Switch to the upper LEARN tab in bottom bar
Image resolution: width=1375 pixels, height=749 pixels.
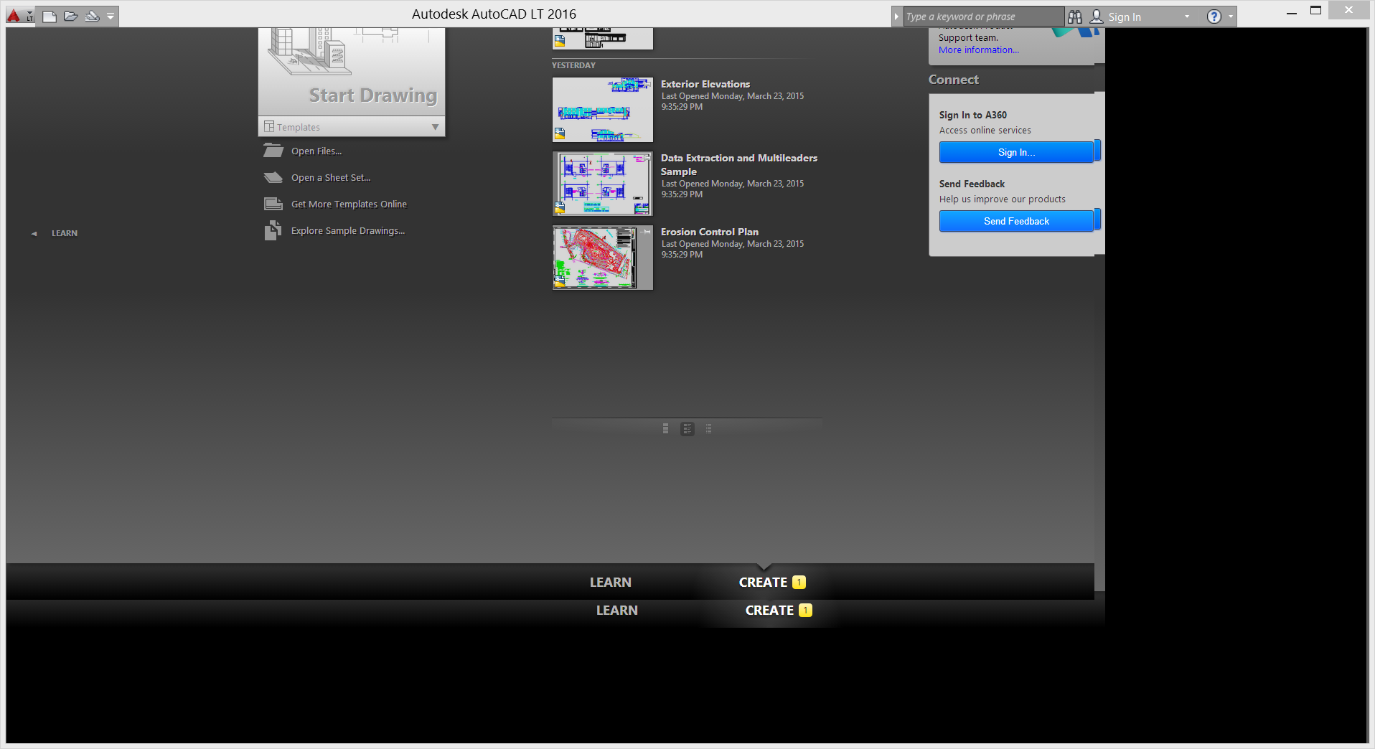pyautogui.click(x=611, y=583)
